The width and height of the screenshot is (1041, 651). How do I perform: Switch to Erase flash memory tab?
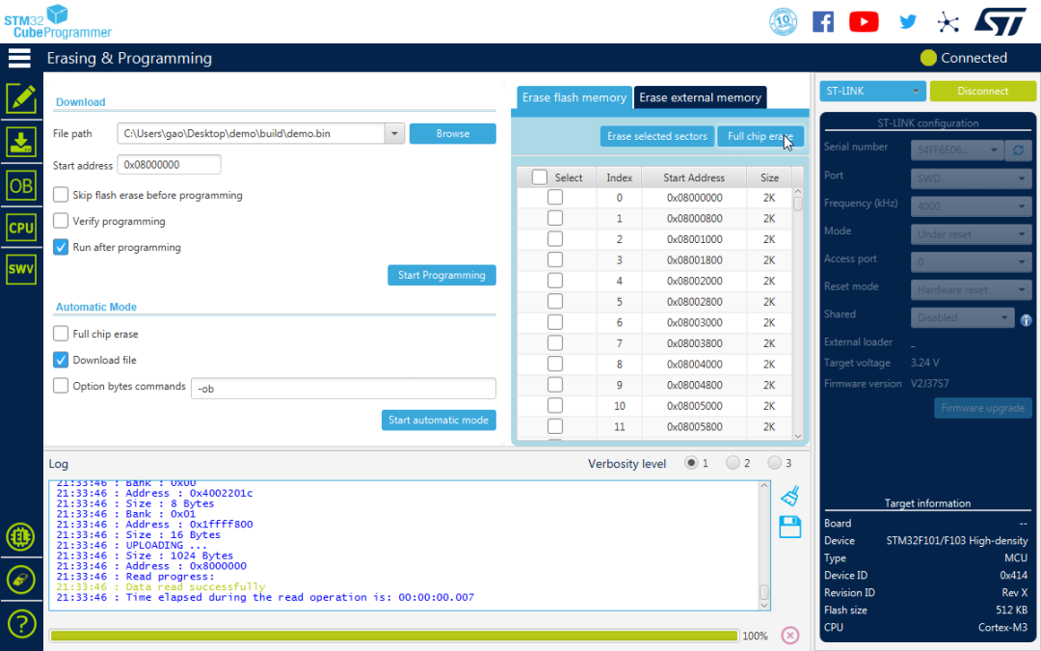574,97
